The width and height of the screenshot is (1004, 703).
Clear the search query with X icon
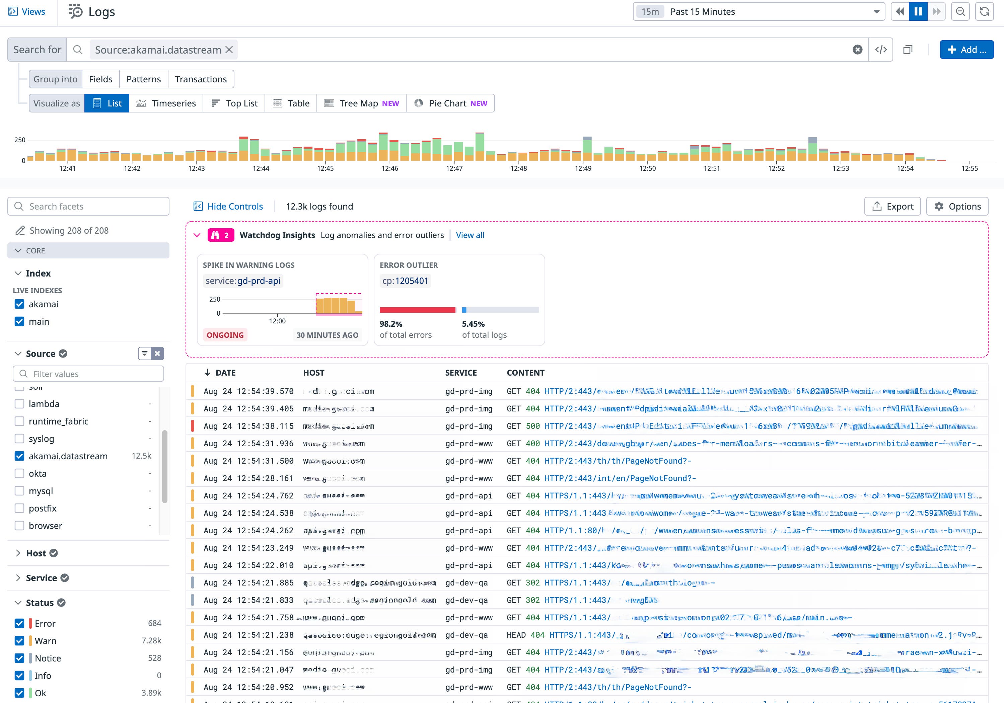click(858, 50)
